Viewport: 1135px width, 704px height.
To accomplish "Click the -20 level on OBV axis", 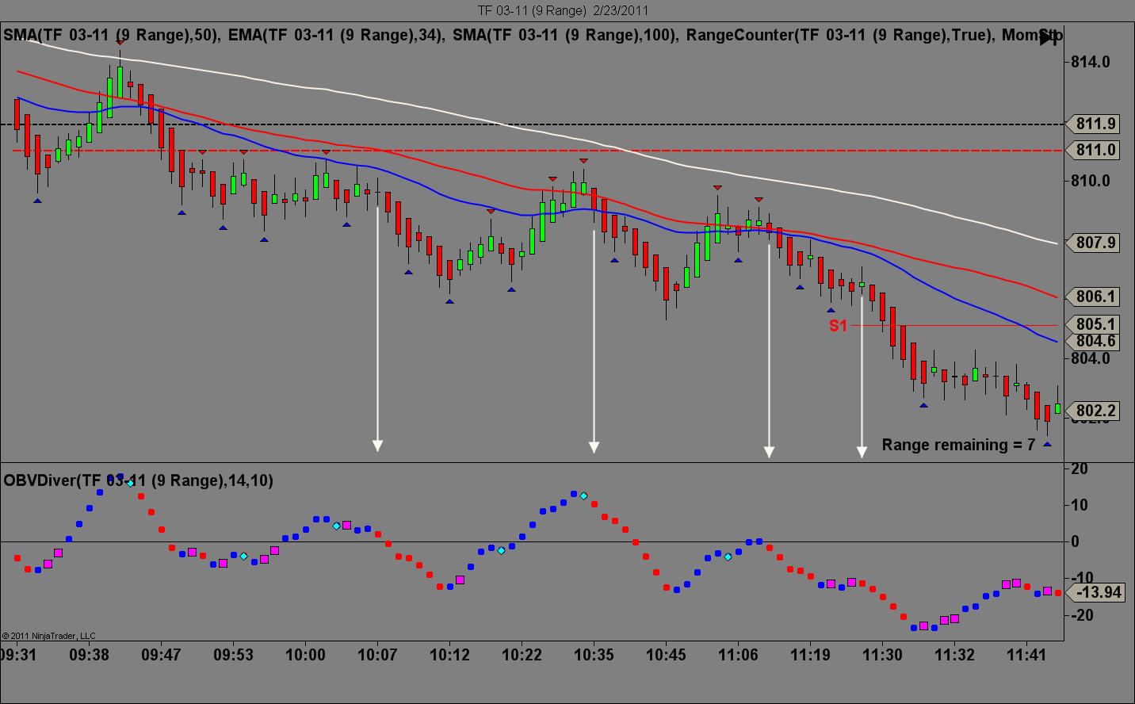I will (1082, 615).
